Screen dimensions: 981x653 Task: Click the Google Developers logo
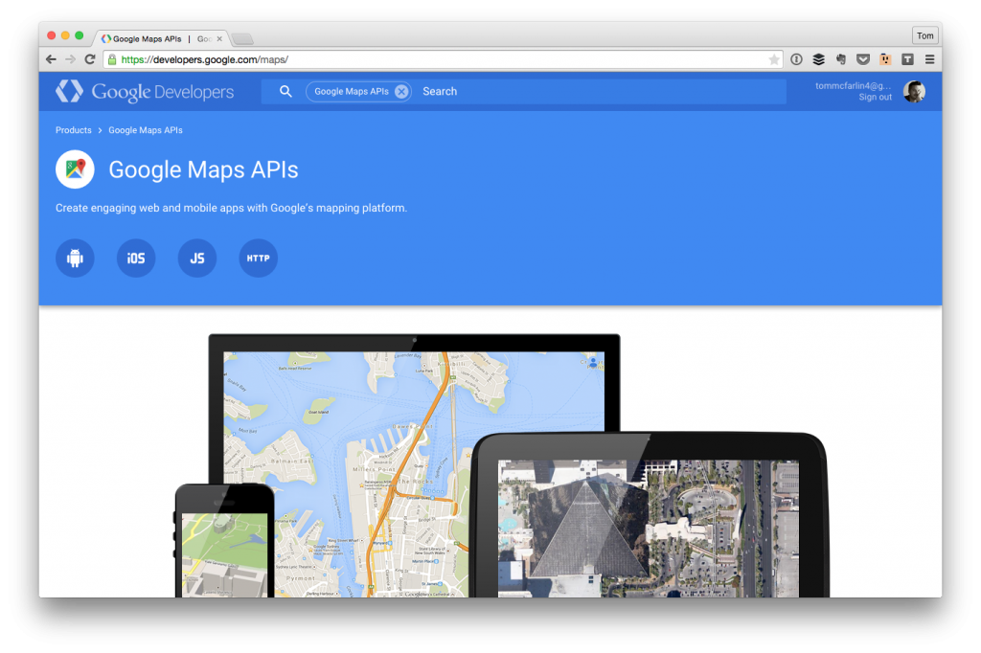(145, 91)
